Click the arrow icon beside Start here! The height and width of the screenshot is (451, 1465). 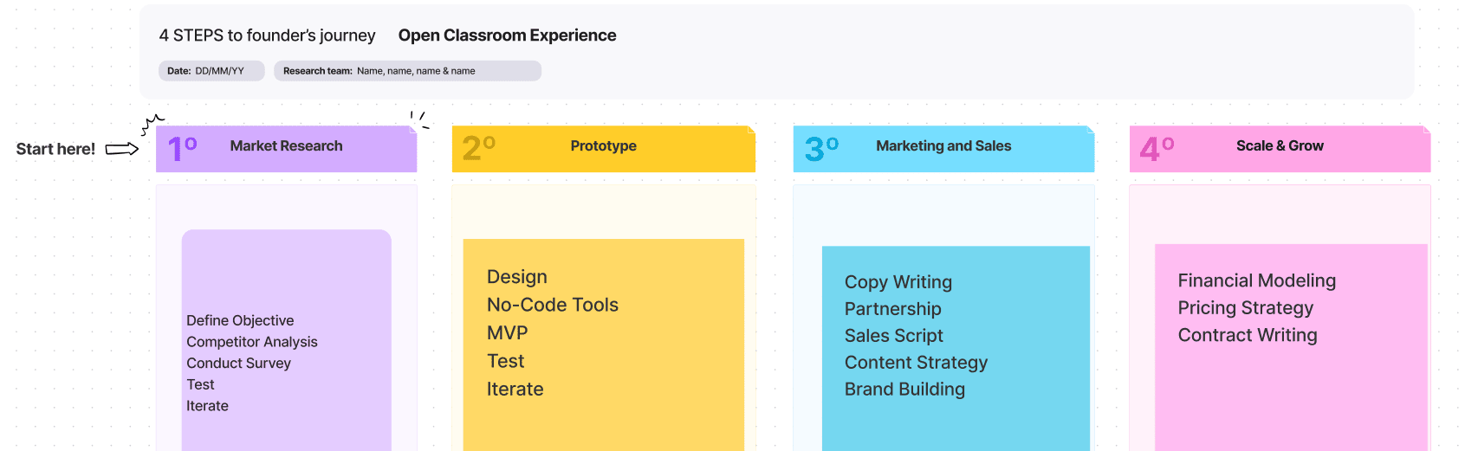pyautogui.click(x=122, y=149)
